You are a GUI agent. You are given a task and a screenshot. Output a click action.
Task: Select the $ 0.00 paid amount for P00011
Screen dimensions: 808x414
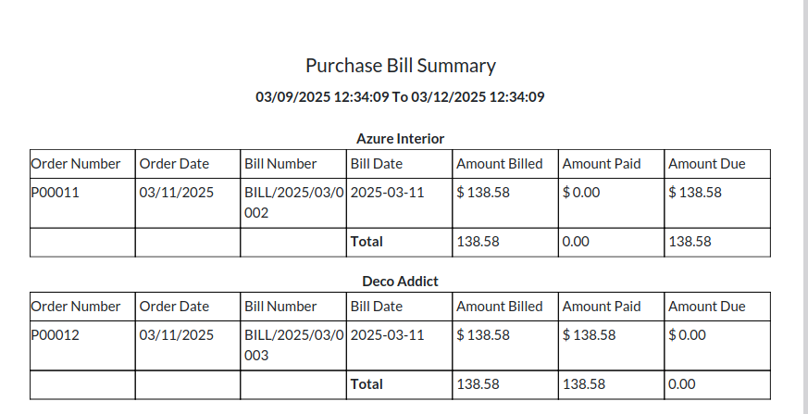coord(580,193)
